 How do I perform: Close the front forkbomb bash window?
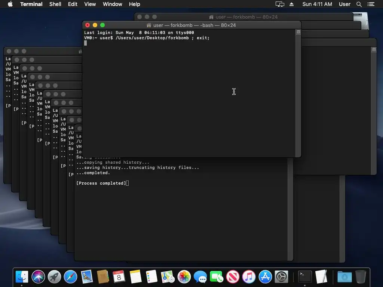tap(88, 25)
